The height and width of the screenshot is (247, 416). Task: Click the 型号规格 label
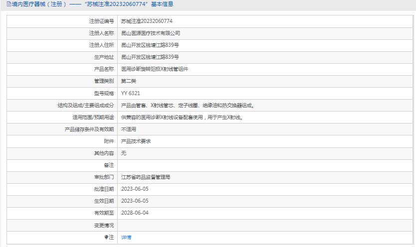(104, 93)
